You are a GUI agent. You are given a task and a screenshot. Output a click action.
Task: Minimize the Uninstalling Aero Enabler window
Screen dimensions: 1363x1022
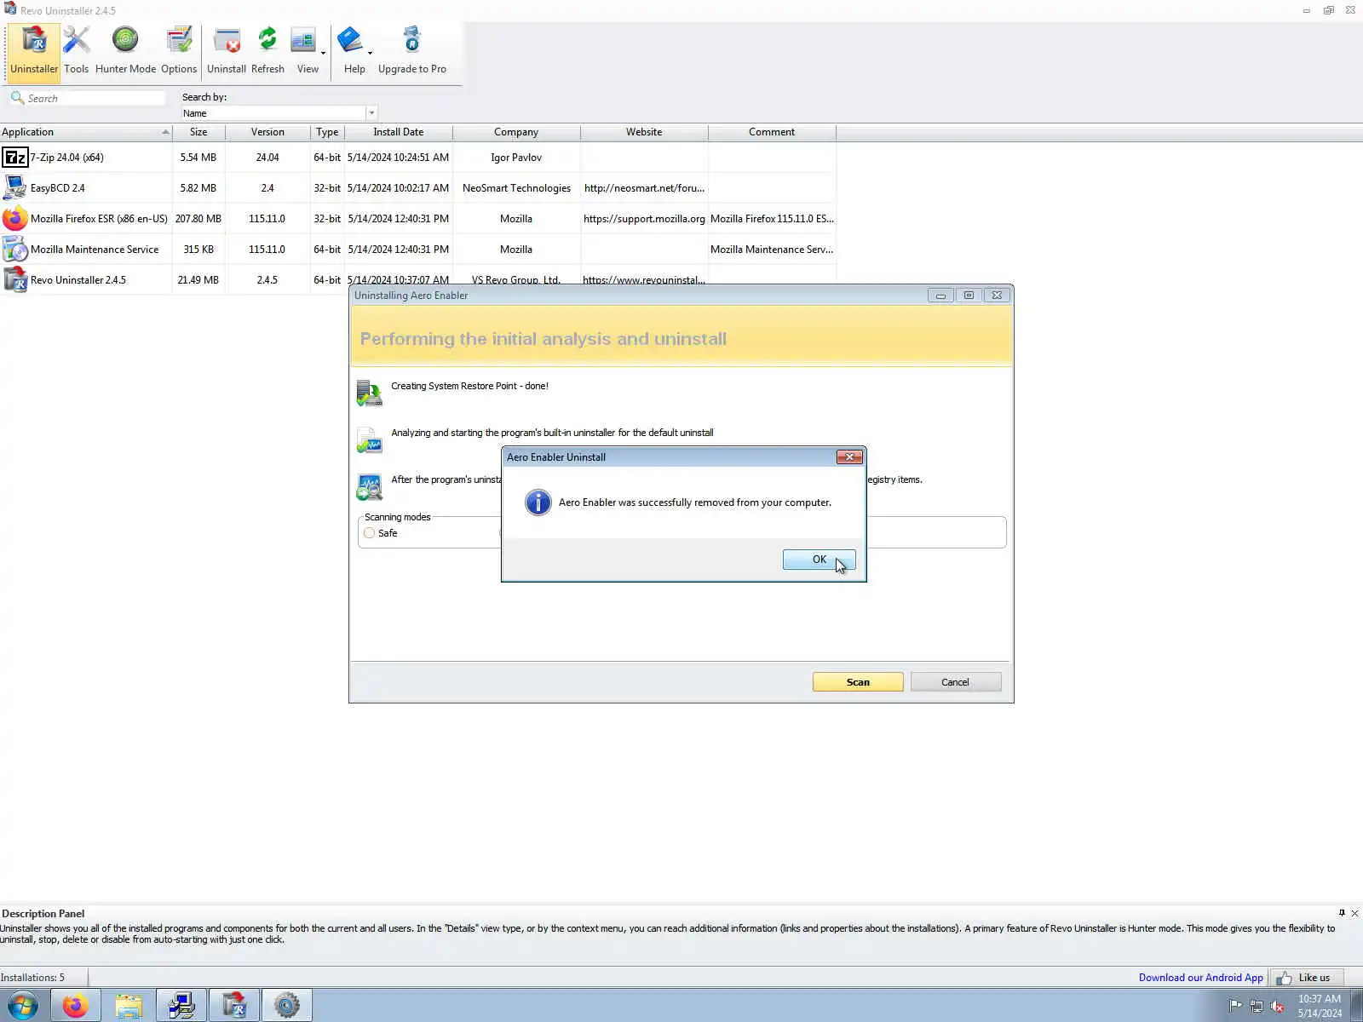point(940,296)
